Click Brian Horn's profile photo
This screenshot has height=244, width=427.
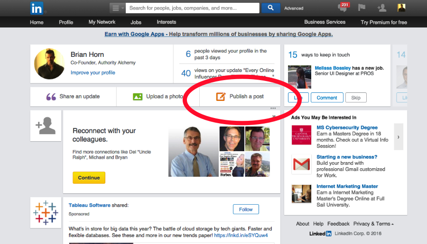point(49,64)
